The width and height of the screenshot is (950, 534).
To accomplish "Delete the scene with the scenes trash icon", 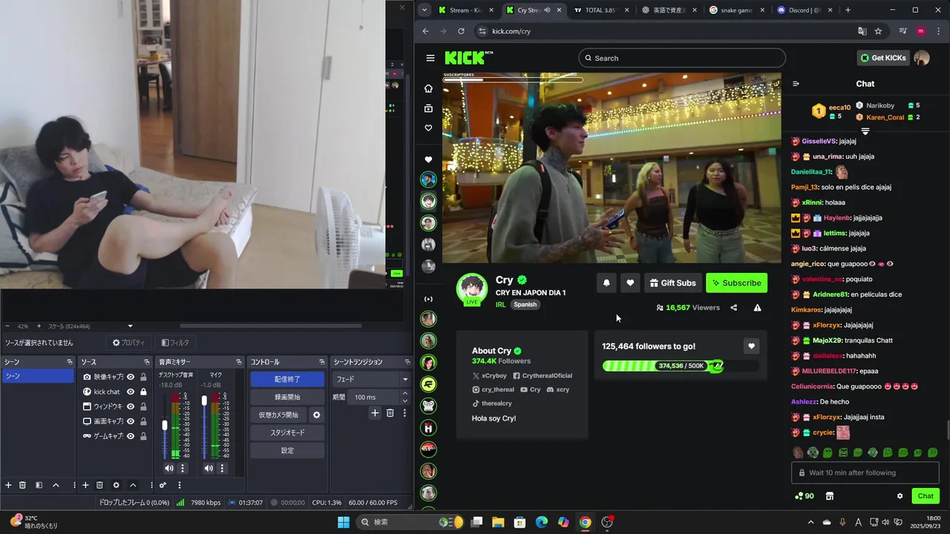I will pyautogui.click(x=22, y=485).
